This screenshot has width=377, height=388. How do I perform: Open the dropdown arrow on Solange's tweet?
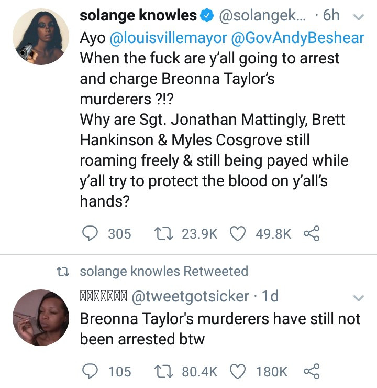(359, 17)
